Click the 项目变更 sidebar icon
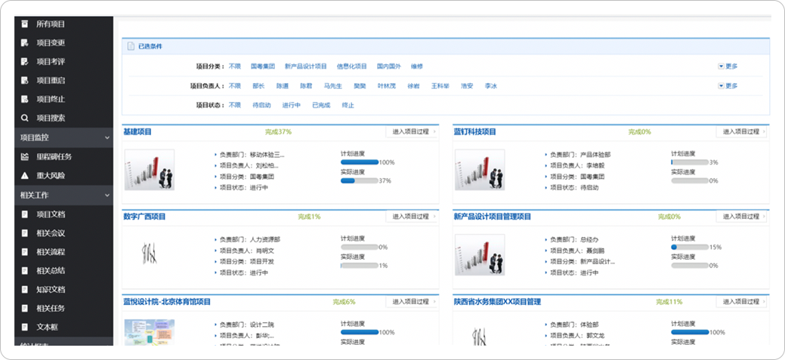 [25, 42]
